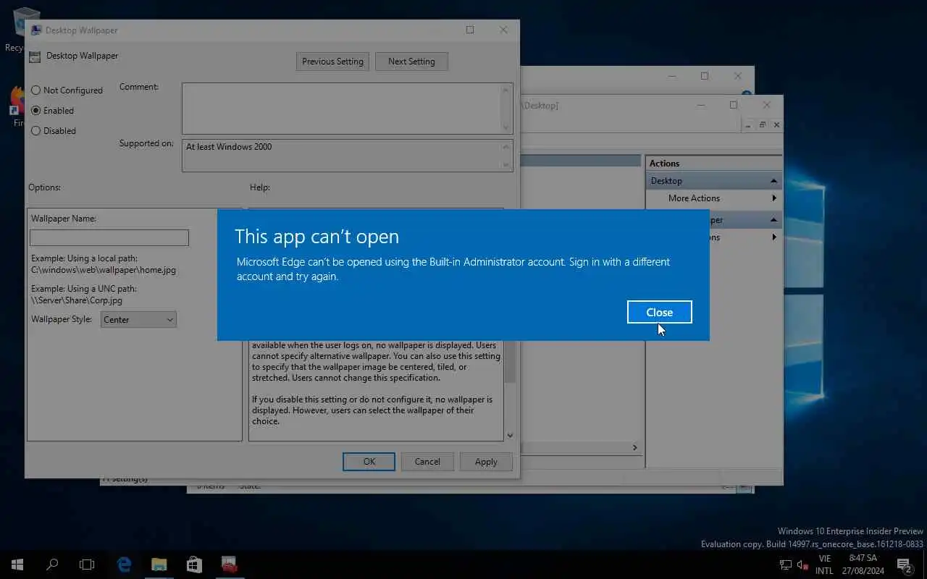
Task: Click the down arrow of the Comment box scrollbar
Action: (506, 127)
